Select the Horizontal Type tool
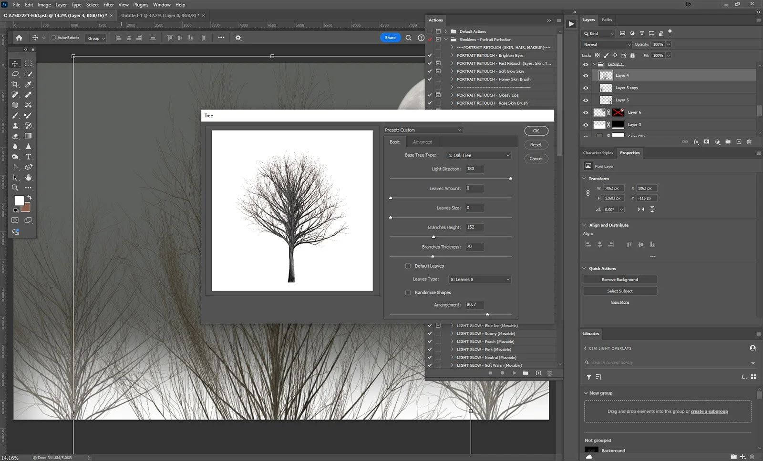The image size is (763, 461). coord(29,157)
